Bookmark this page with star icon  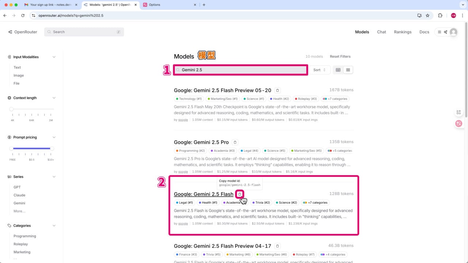pyautogui.click(x=427, y=15)
